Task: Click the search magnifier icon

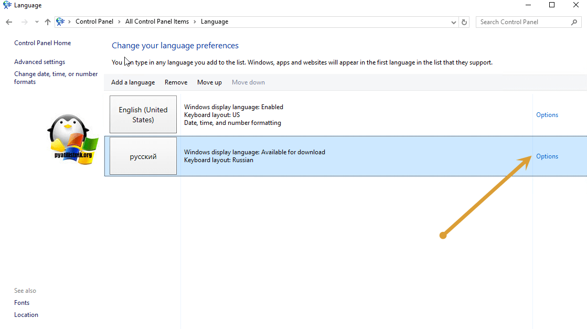Action: pyautogui.click(x=574, y=22)
